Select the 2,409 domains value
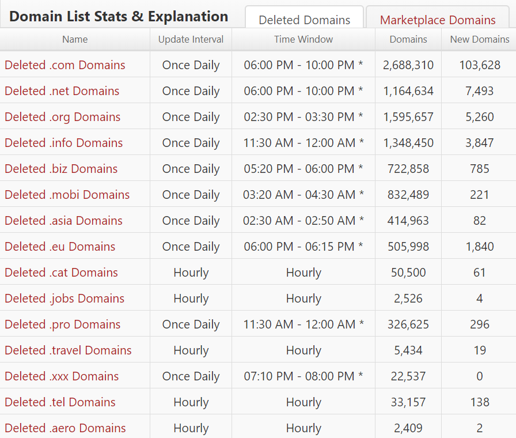 point(408,428)
